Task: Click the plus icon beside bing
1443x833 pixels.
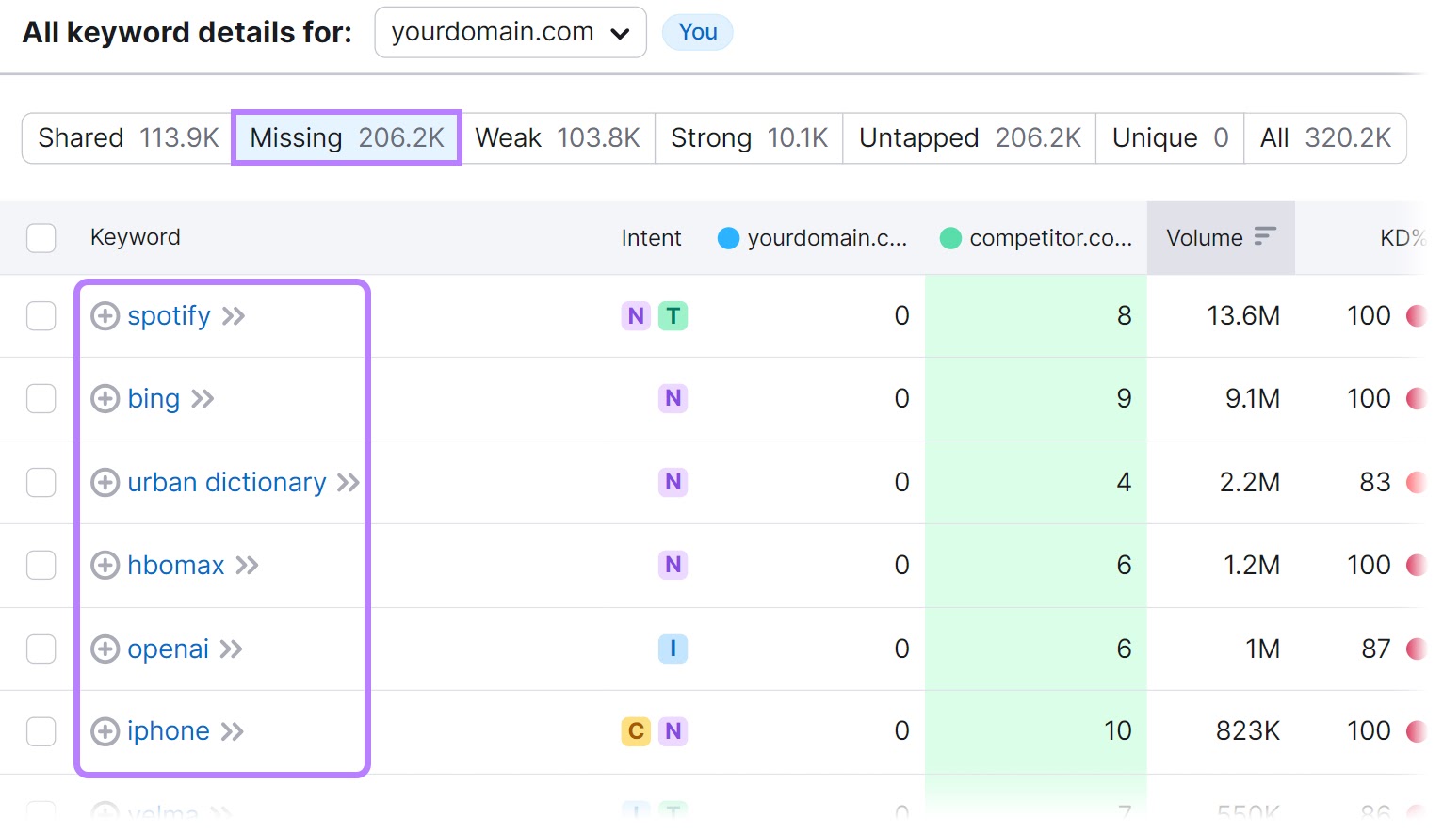Action: pyautogui.click(x=105, y=399)
